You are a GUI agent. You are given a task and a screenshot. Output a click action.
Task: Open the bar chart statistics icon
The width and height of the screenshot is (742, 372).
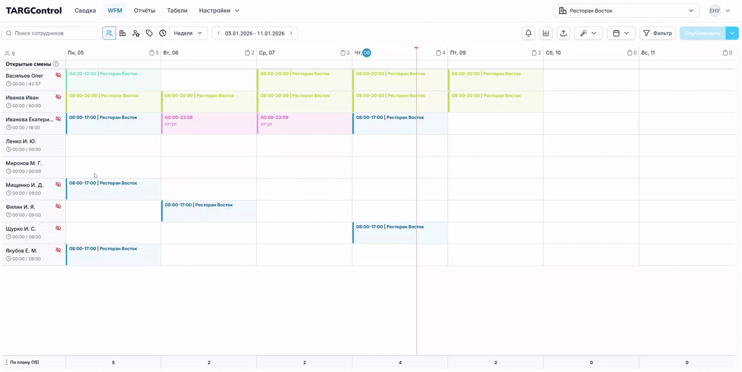tap(545, 33)
